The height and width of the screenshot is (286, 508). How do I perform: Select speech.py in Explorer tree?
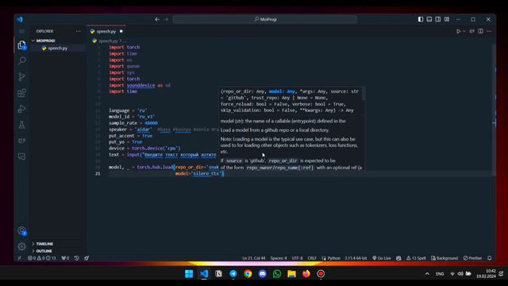[x=58, y=48]
